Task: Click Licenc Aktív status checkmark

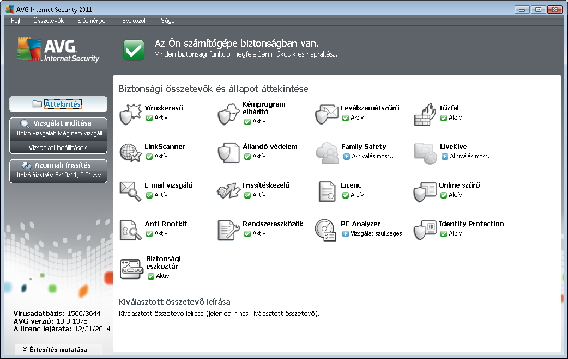Action: click(x=346, y=195)
